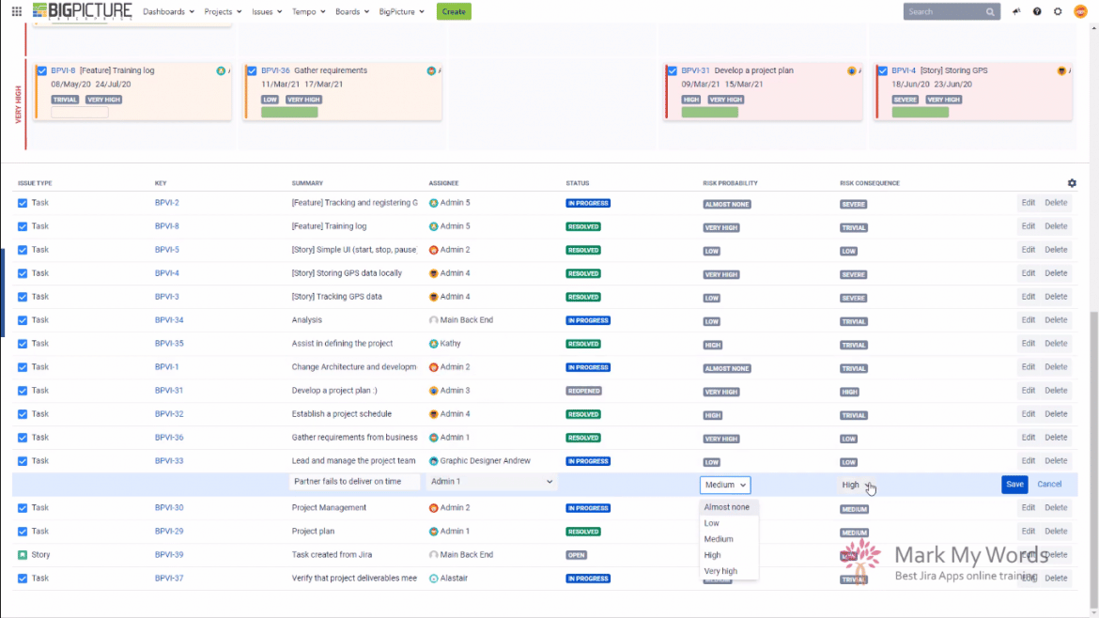Screen dimensions: 1099x618
Task: Click Main Back End avatar in Analysis row
Action: (x=433, y=320)
